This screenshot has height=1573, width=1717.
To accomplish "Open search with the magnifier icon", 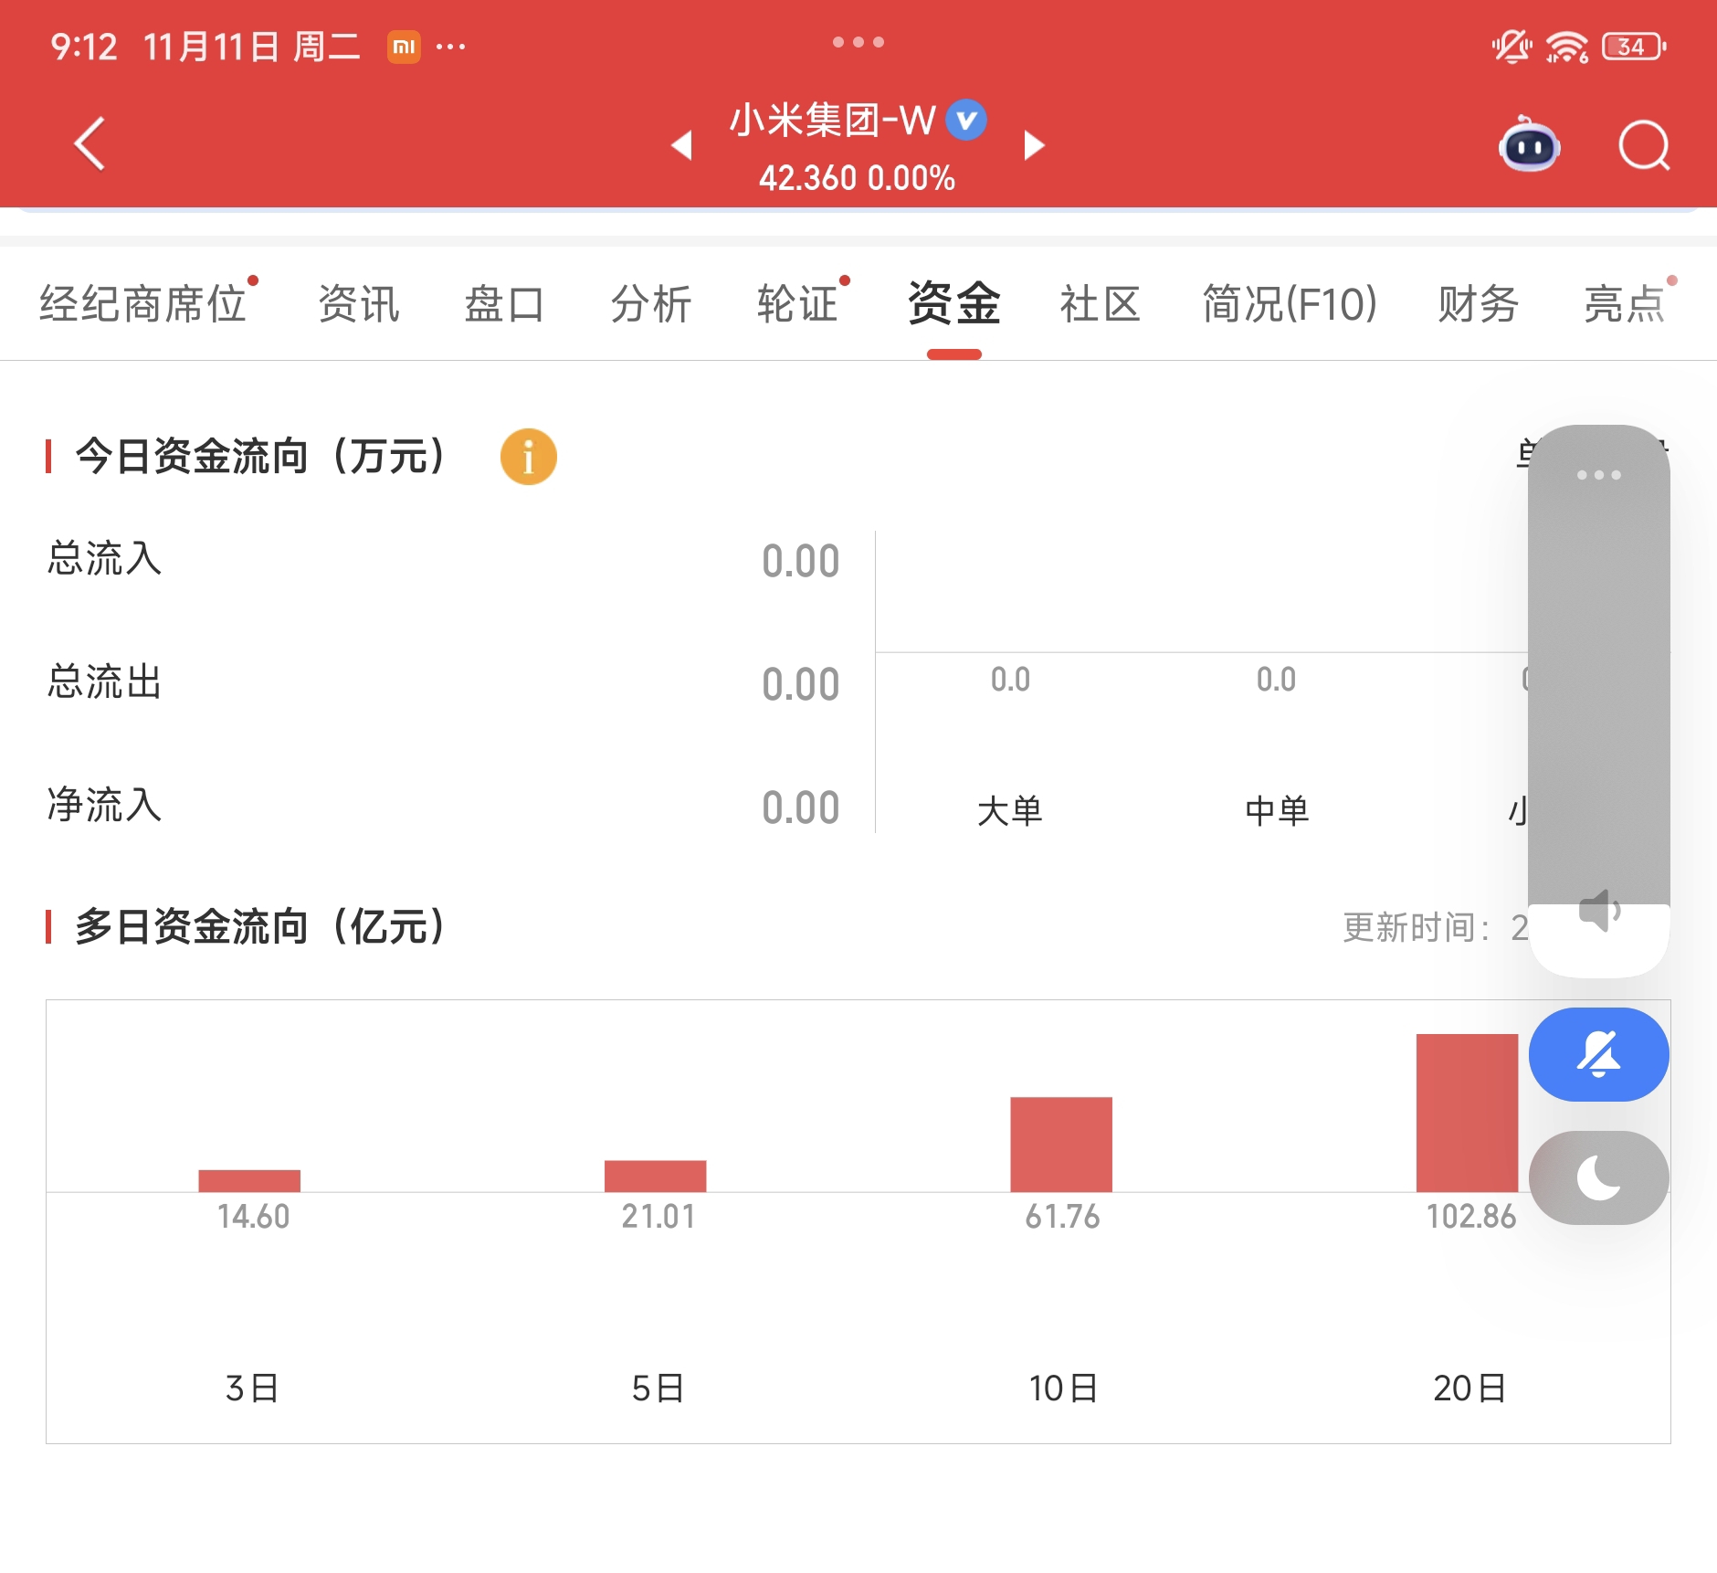I will tap(1644, 145).
